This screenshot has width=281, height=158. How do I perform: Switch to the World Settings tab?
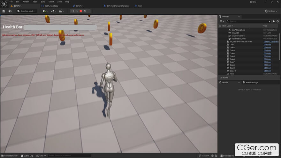pyautogui.click(x=252, y=82)
